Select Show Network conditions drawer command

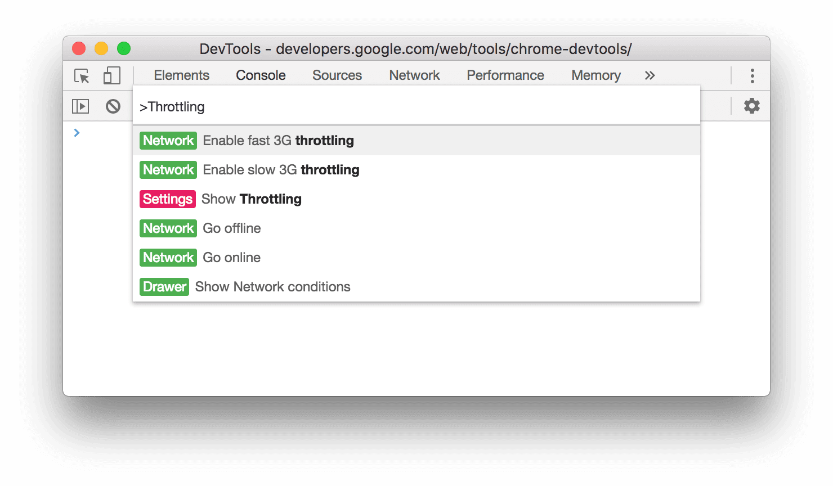pos(272,287)
